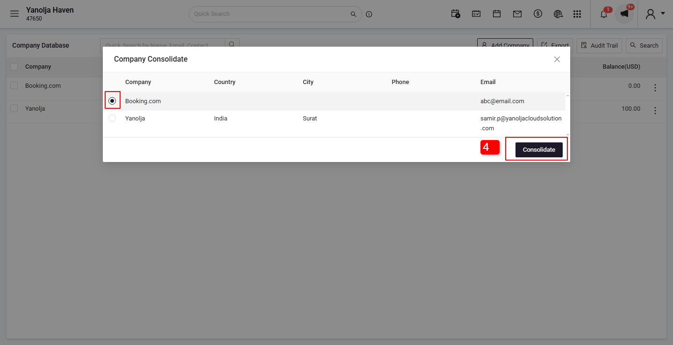Click the Balance(USD) column header
The width and height of the screenshot is (673, 345).
point(621,67)
